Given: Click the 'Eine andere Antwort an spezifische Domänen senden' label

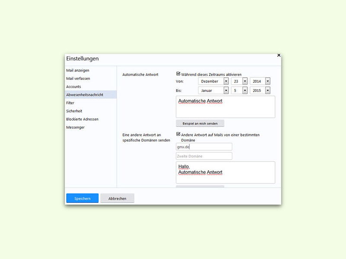Looking at the screenshot, I should click(146, 137).
